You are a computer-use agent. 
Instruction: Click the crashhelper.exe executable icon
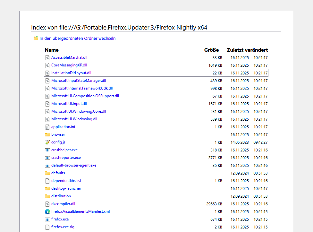47,150
